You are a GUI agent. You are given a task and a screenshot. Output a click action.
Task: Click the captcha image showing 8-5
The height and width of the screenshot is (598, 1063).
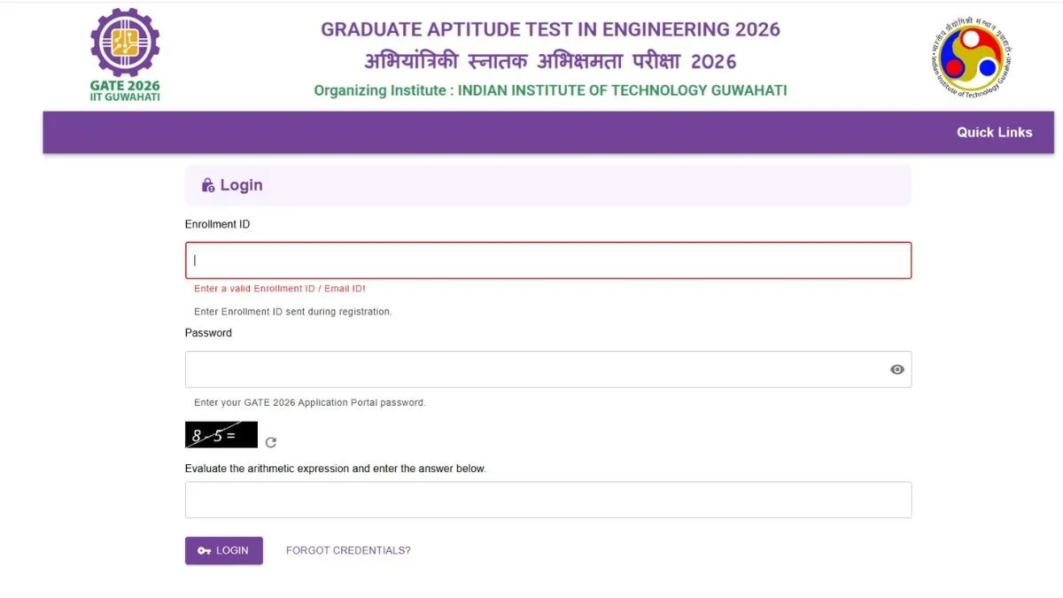coord(221,435)
